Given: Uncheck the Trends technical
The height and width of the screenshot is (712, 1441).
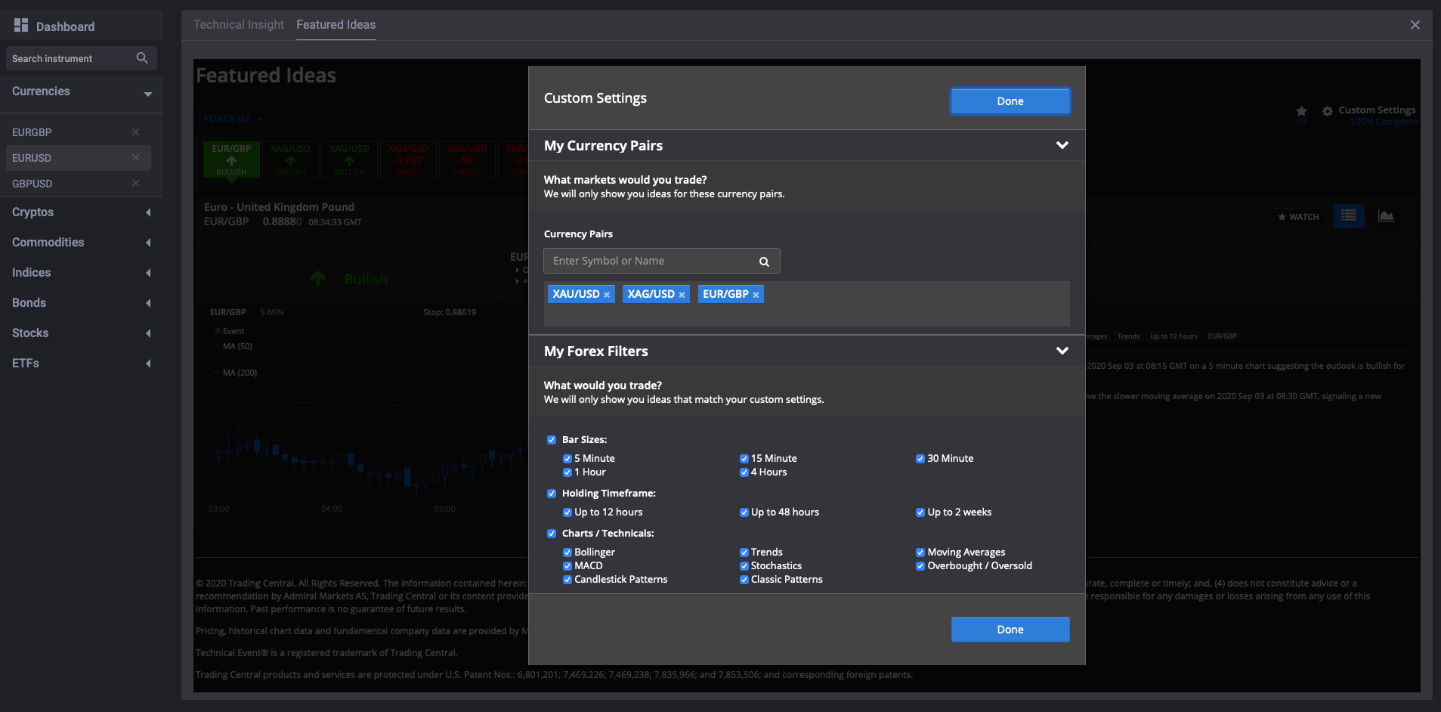Looking at the screenshot, I should (x=744, y=553).
